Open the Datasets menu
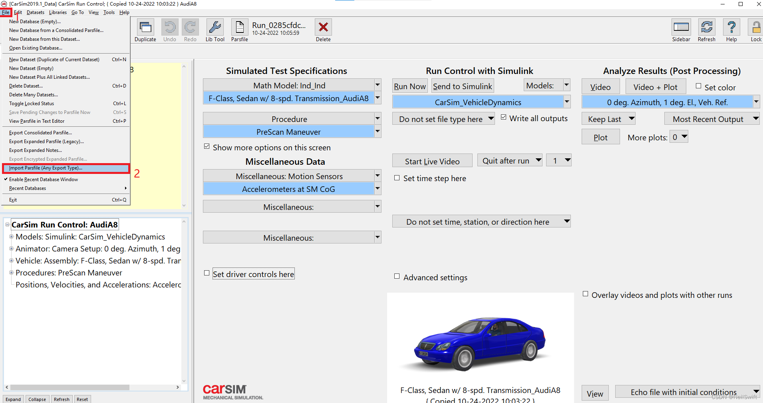 point(36,12)
